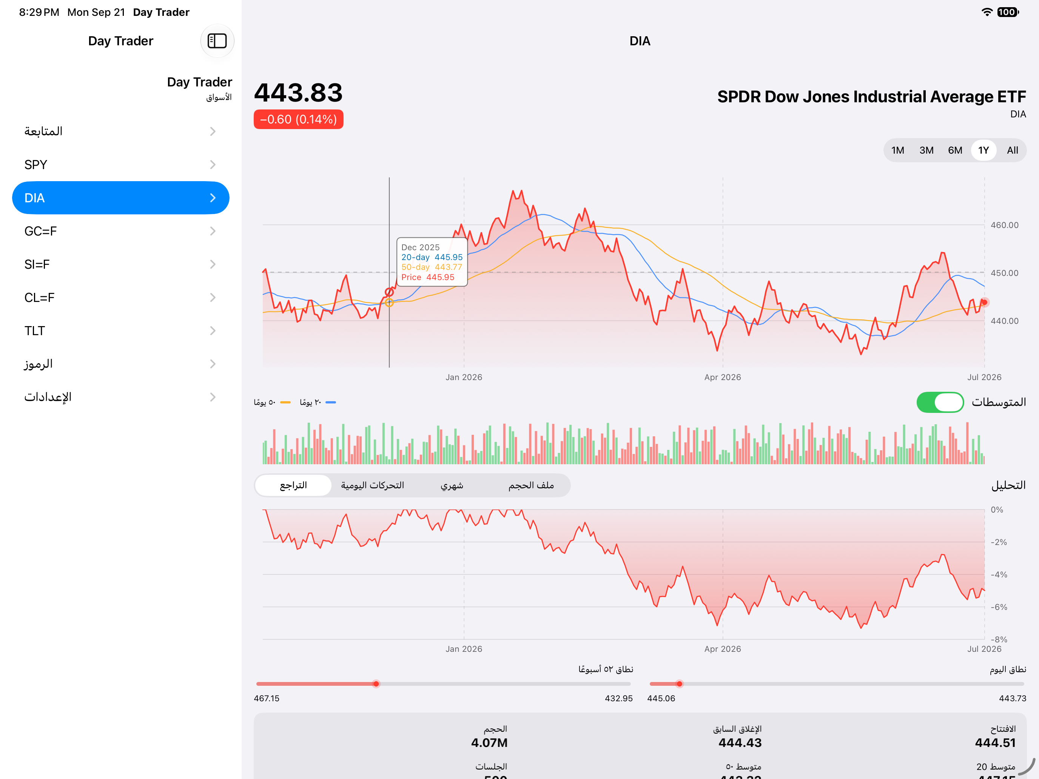Expand the الرموز row chevron
The image size is (1039, 779).
(213, 364)
